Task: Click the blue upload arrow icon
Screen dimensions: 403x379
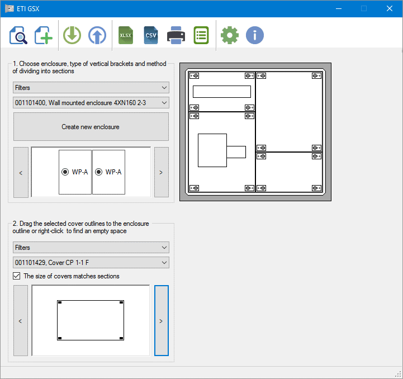Action: 97,35
